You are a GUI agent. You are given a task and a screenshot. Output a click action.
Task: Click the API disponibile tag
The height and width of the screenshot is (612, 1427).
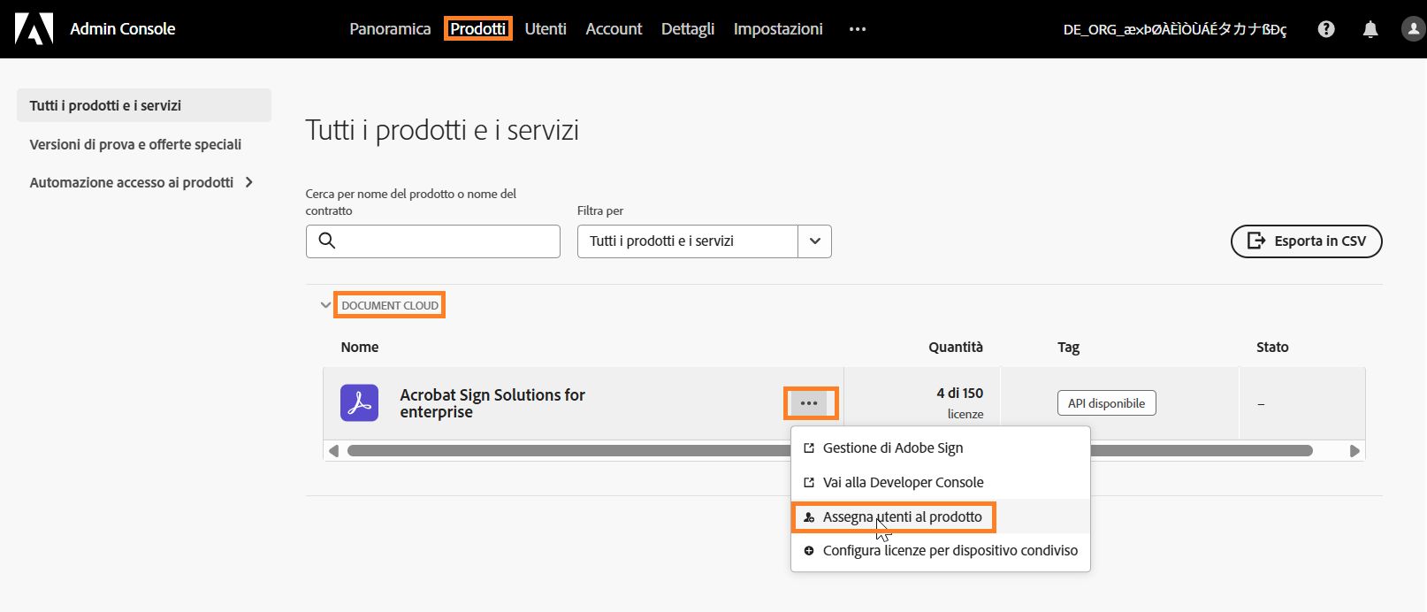[x=1106, y=403]
